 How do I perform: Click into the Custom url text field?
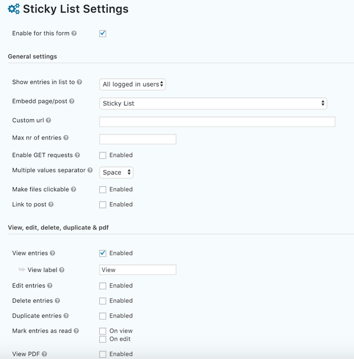(x=217, y=122)
